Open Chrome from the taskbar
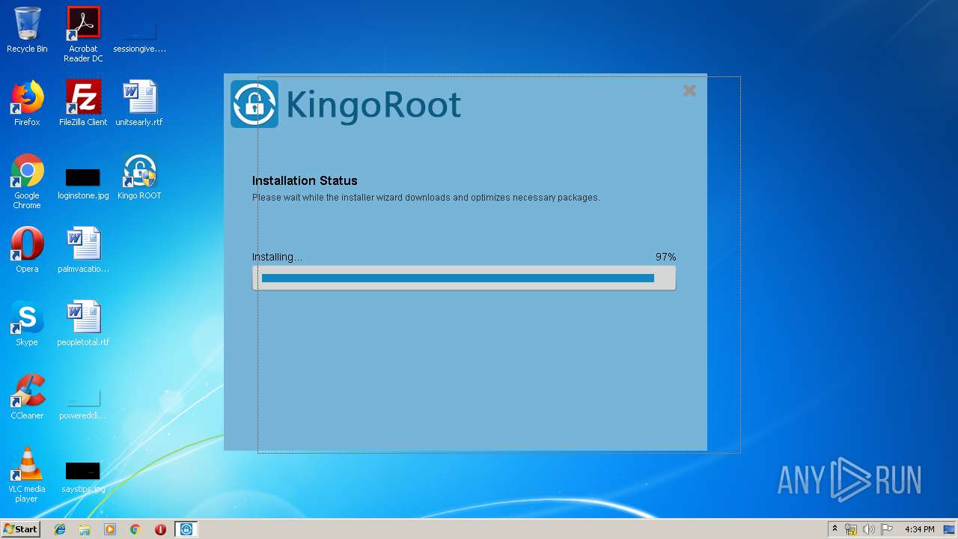The height and width of the screenshot is (539, 958). [135, 529]
